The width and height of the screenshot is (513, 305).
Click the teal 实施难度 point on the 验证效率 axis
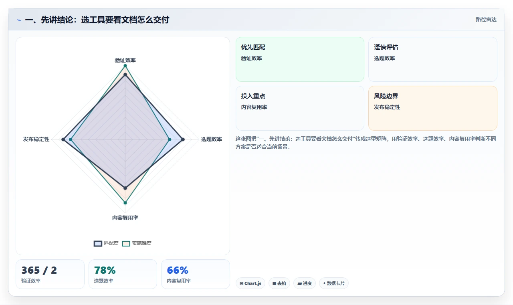click(x=125, y=66)
